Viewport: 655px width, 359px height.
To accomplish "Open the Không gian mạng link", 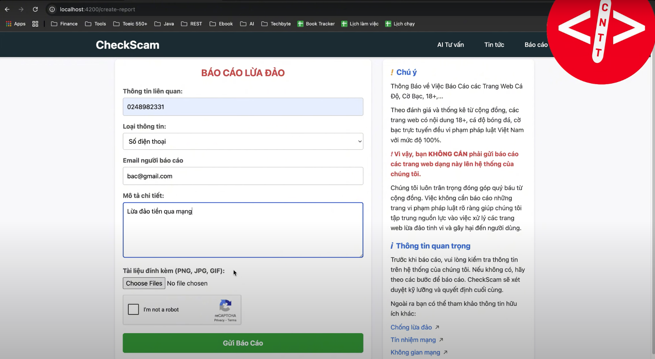I will pos(415,353).
